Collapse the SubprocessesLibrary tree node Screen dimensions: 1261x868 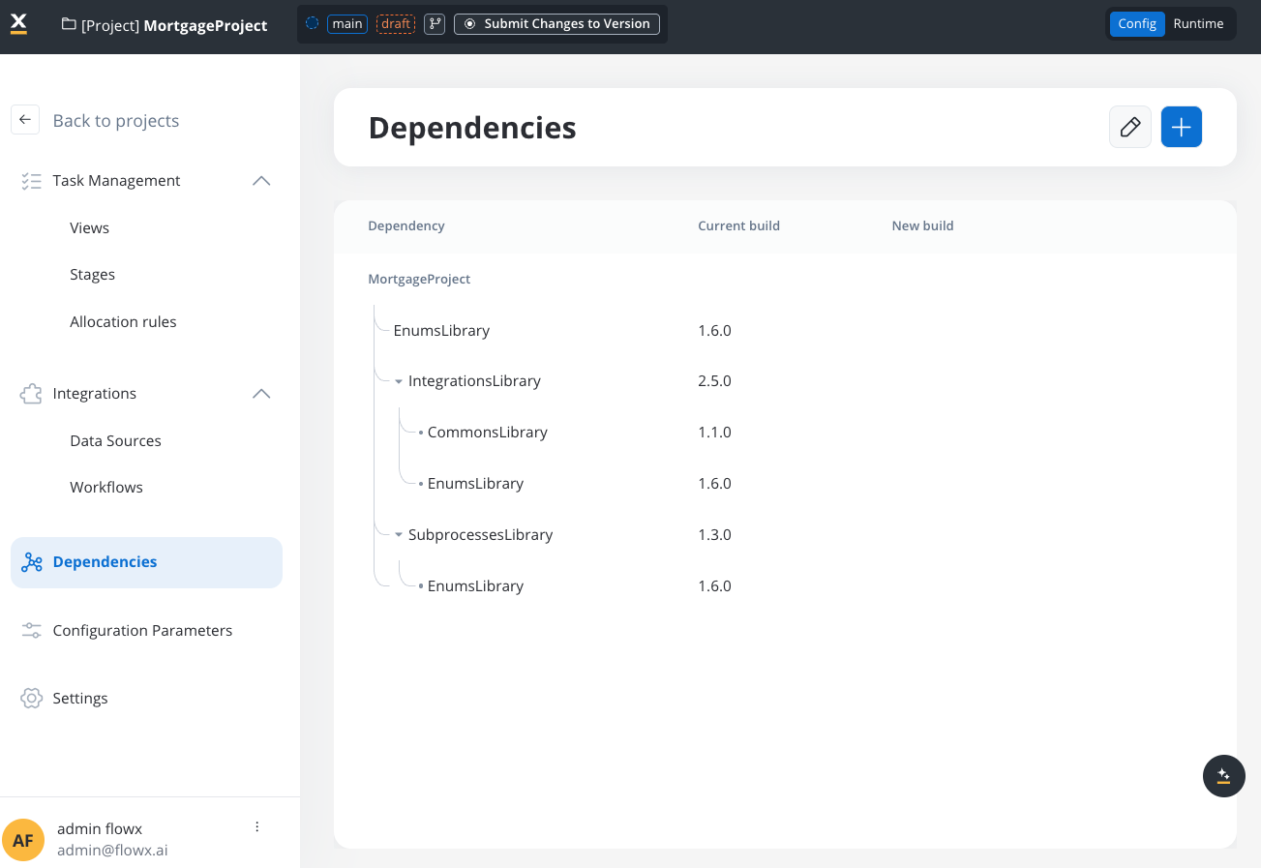(x=399, y=535)
